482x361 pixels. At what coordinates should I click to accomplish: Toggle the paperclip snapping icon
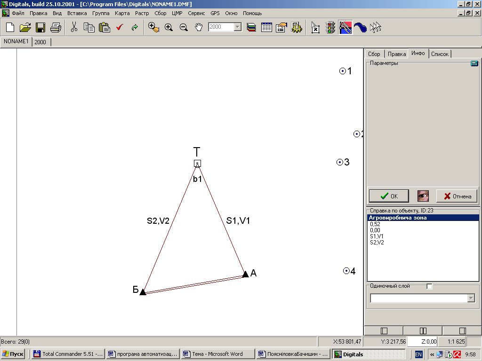click(x=345, y=28)
